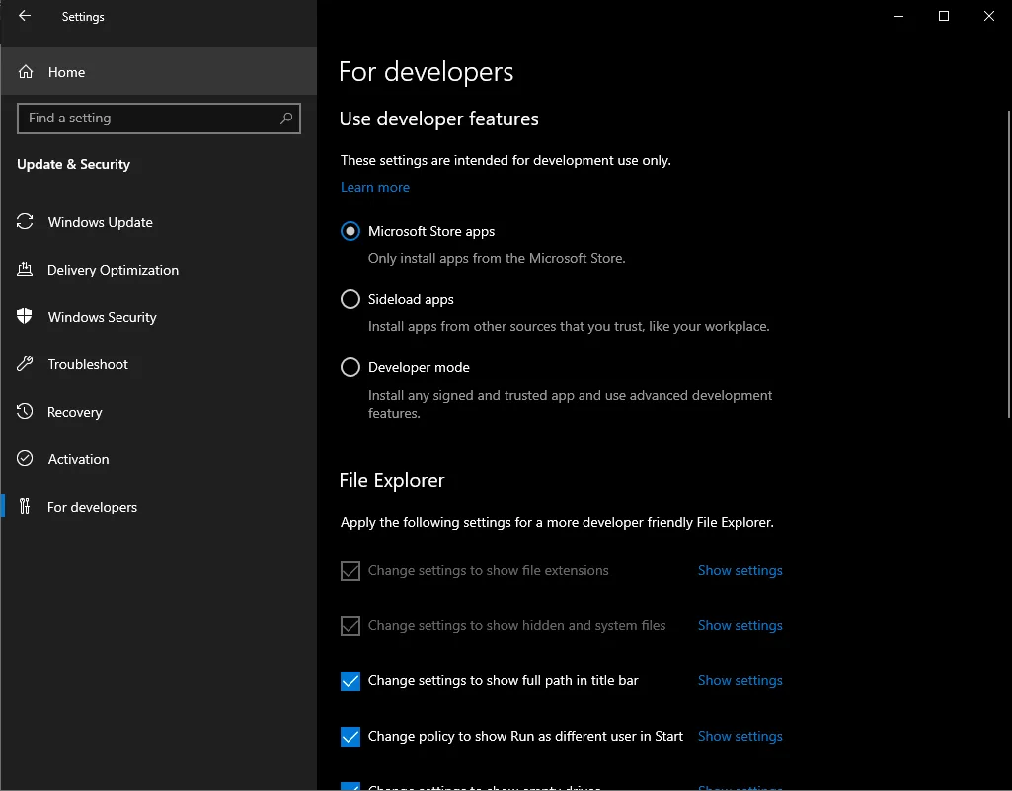Click the search magnifier icon in Find a setting
This screenshot has height=791, width=1012.
coord(286,119)
